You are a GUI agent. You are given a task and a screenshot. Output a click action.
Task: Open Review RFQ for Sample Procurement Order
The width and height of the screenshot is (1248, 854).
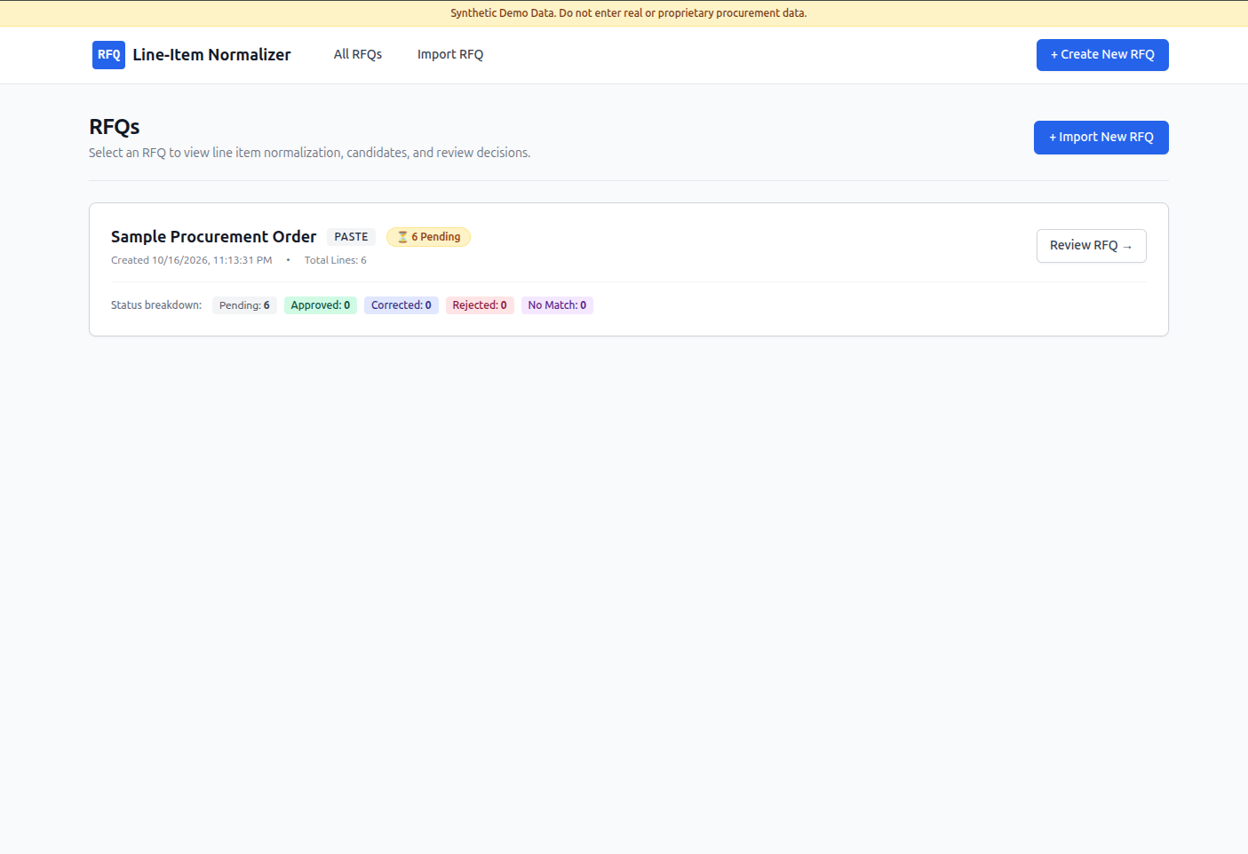[x=1092, y=246]
